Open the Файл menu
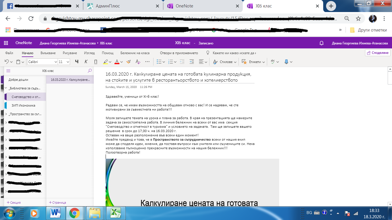Image resolution: width=392 pixels, height=220 pixels. 9,53
